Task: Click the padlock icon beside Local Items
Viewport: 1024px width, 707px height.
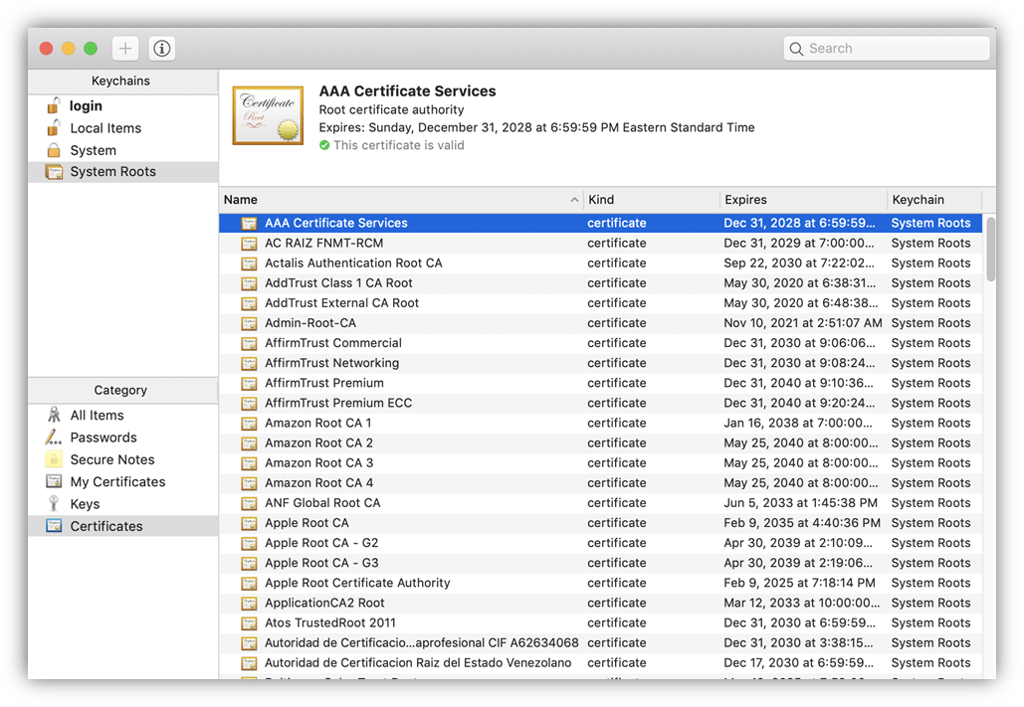Action: (x=54, y=127)
